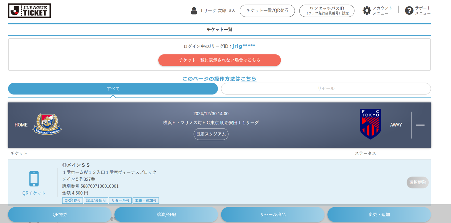Image resolution: width=451 pixels, height=223 pixels.
Task: Click the user profile icon
Action: (x=194, y=11)
